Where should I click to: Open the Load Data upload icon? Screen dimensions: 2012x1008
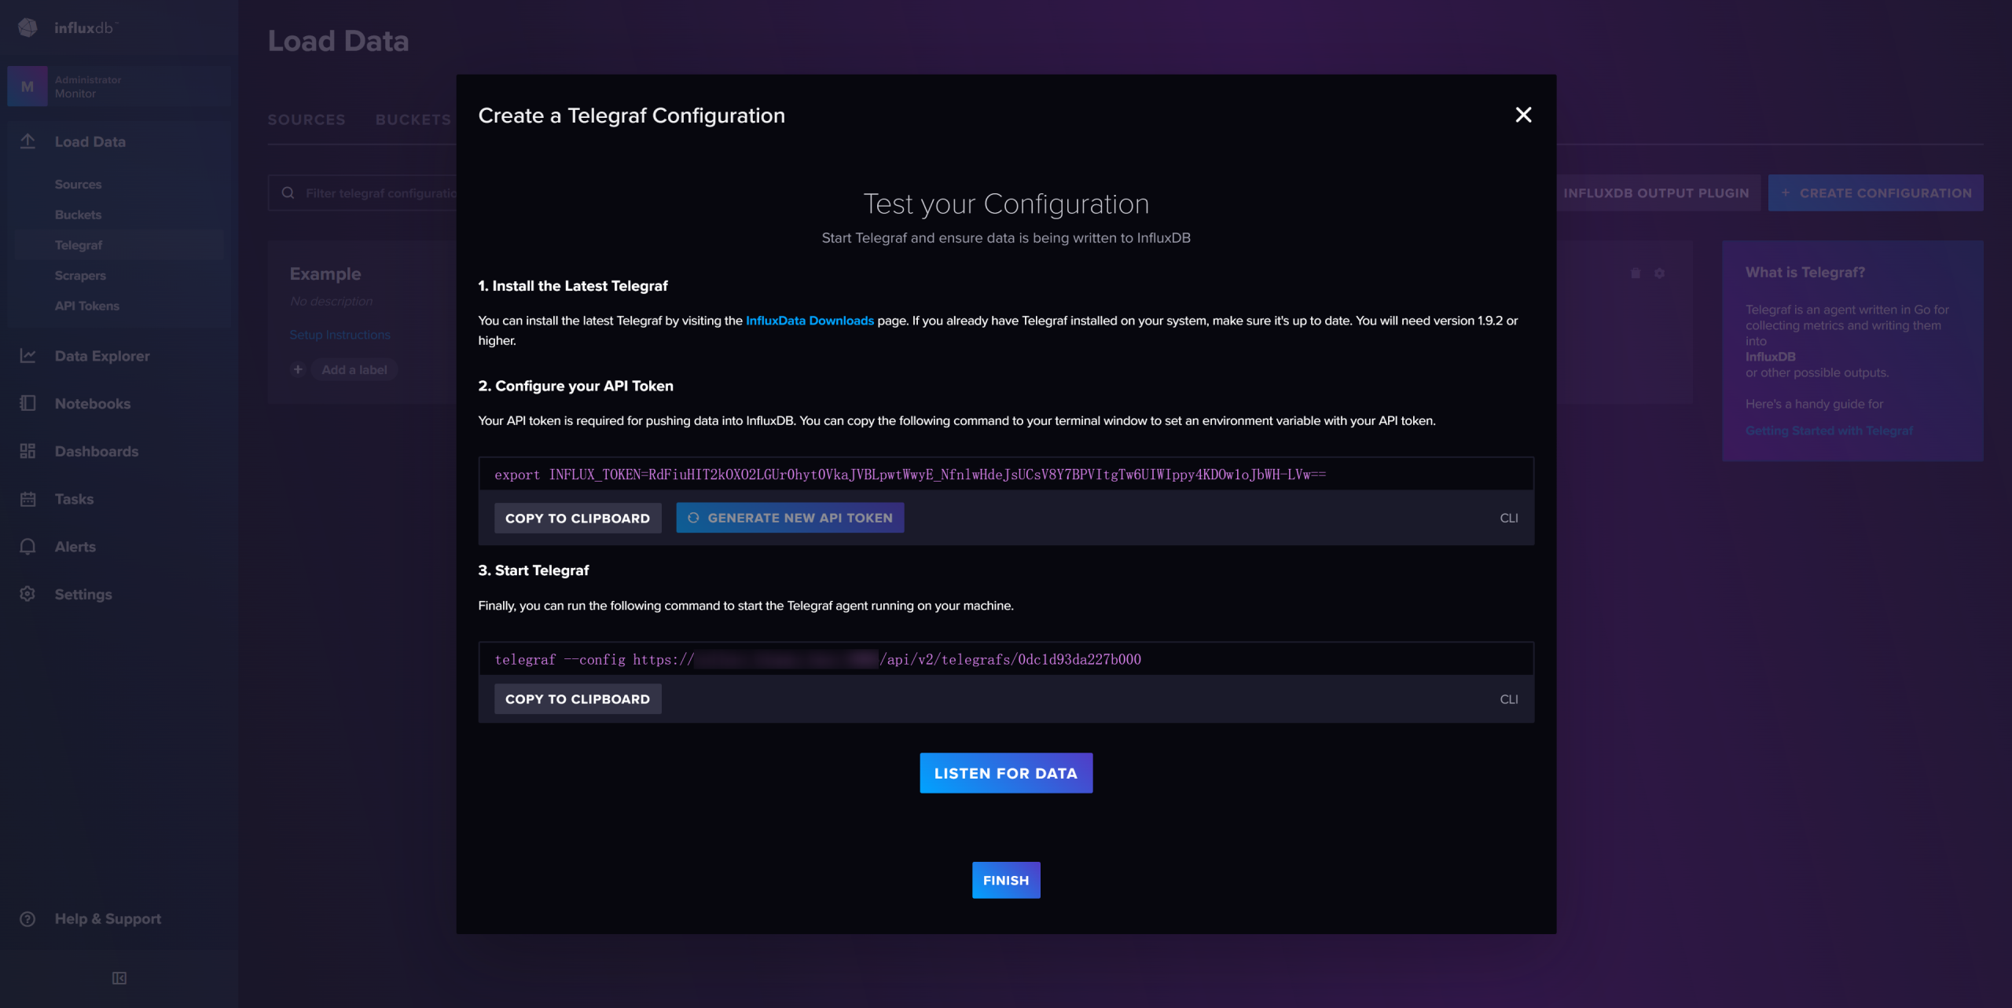tap(28, 141)
